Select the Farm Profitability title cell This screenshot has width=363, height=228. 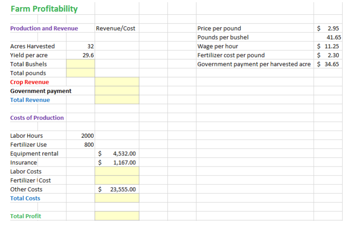point(44,9)
